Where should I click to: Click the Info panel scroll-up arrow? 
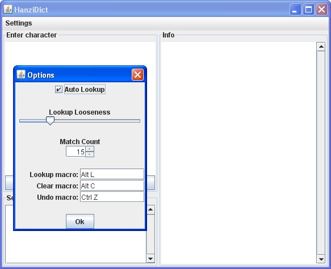[x=321, y=47]
